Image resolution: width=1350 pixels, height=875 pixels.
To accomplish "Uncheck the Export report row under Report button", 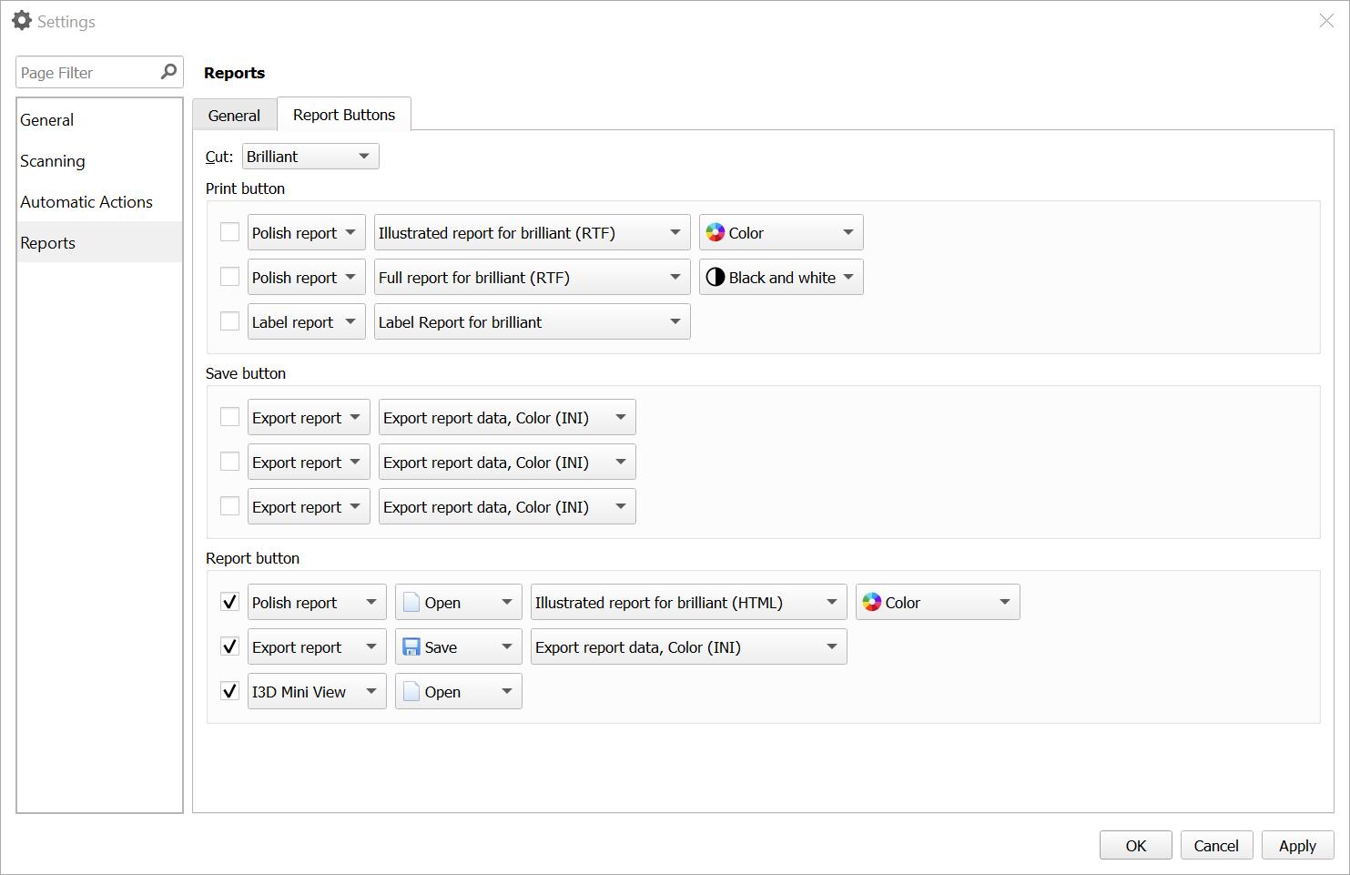I will 229,646.
